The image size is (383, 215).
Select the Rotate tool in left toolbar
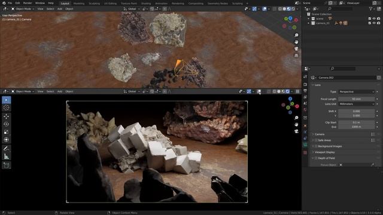(x=7, y=124)
